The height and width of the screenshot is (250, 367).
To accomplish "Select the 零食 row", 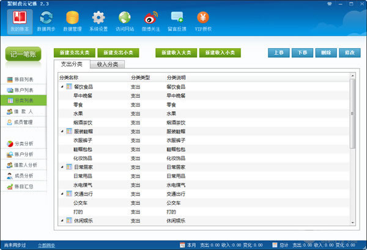I will click(204, 105).
